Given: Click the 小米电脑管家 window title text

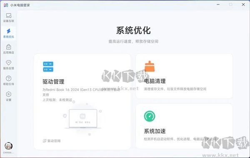Looking at the screenshot, I should click(20, 5).
